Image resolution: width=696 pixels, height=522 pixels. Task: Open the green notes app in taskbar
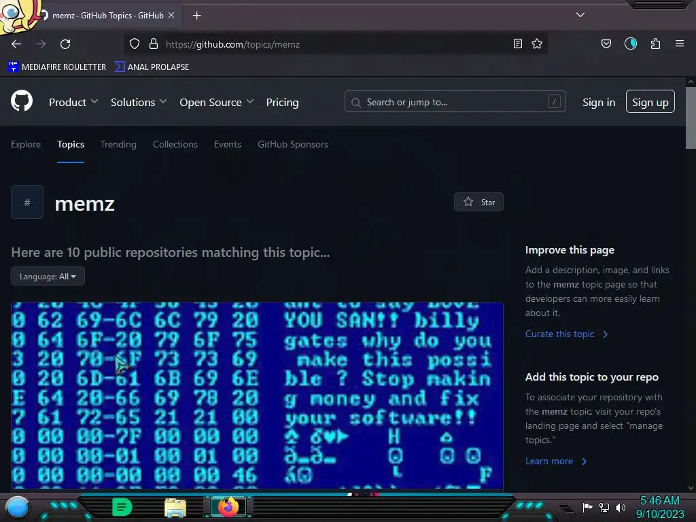(x=122, y=507)
